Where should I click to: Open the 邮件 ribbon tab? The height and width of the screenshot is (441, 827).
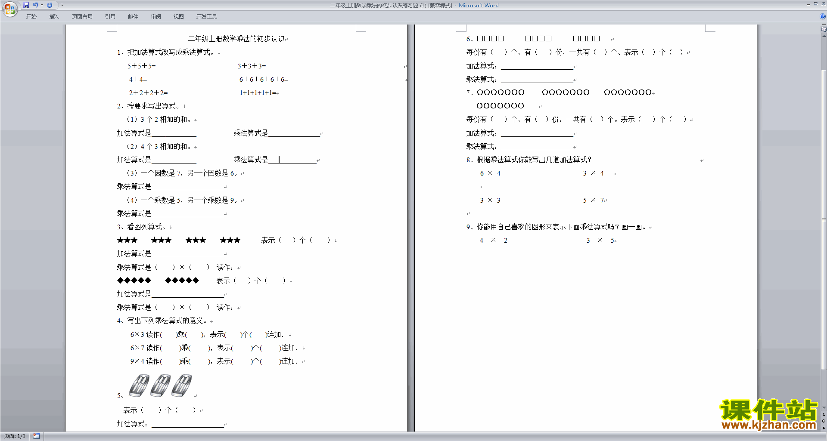point(133,17)
